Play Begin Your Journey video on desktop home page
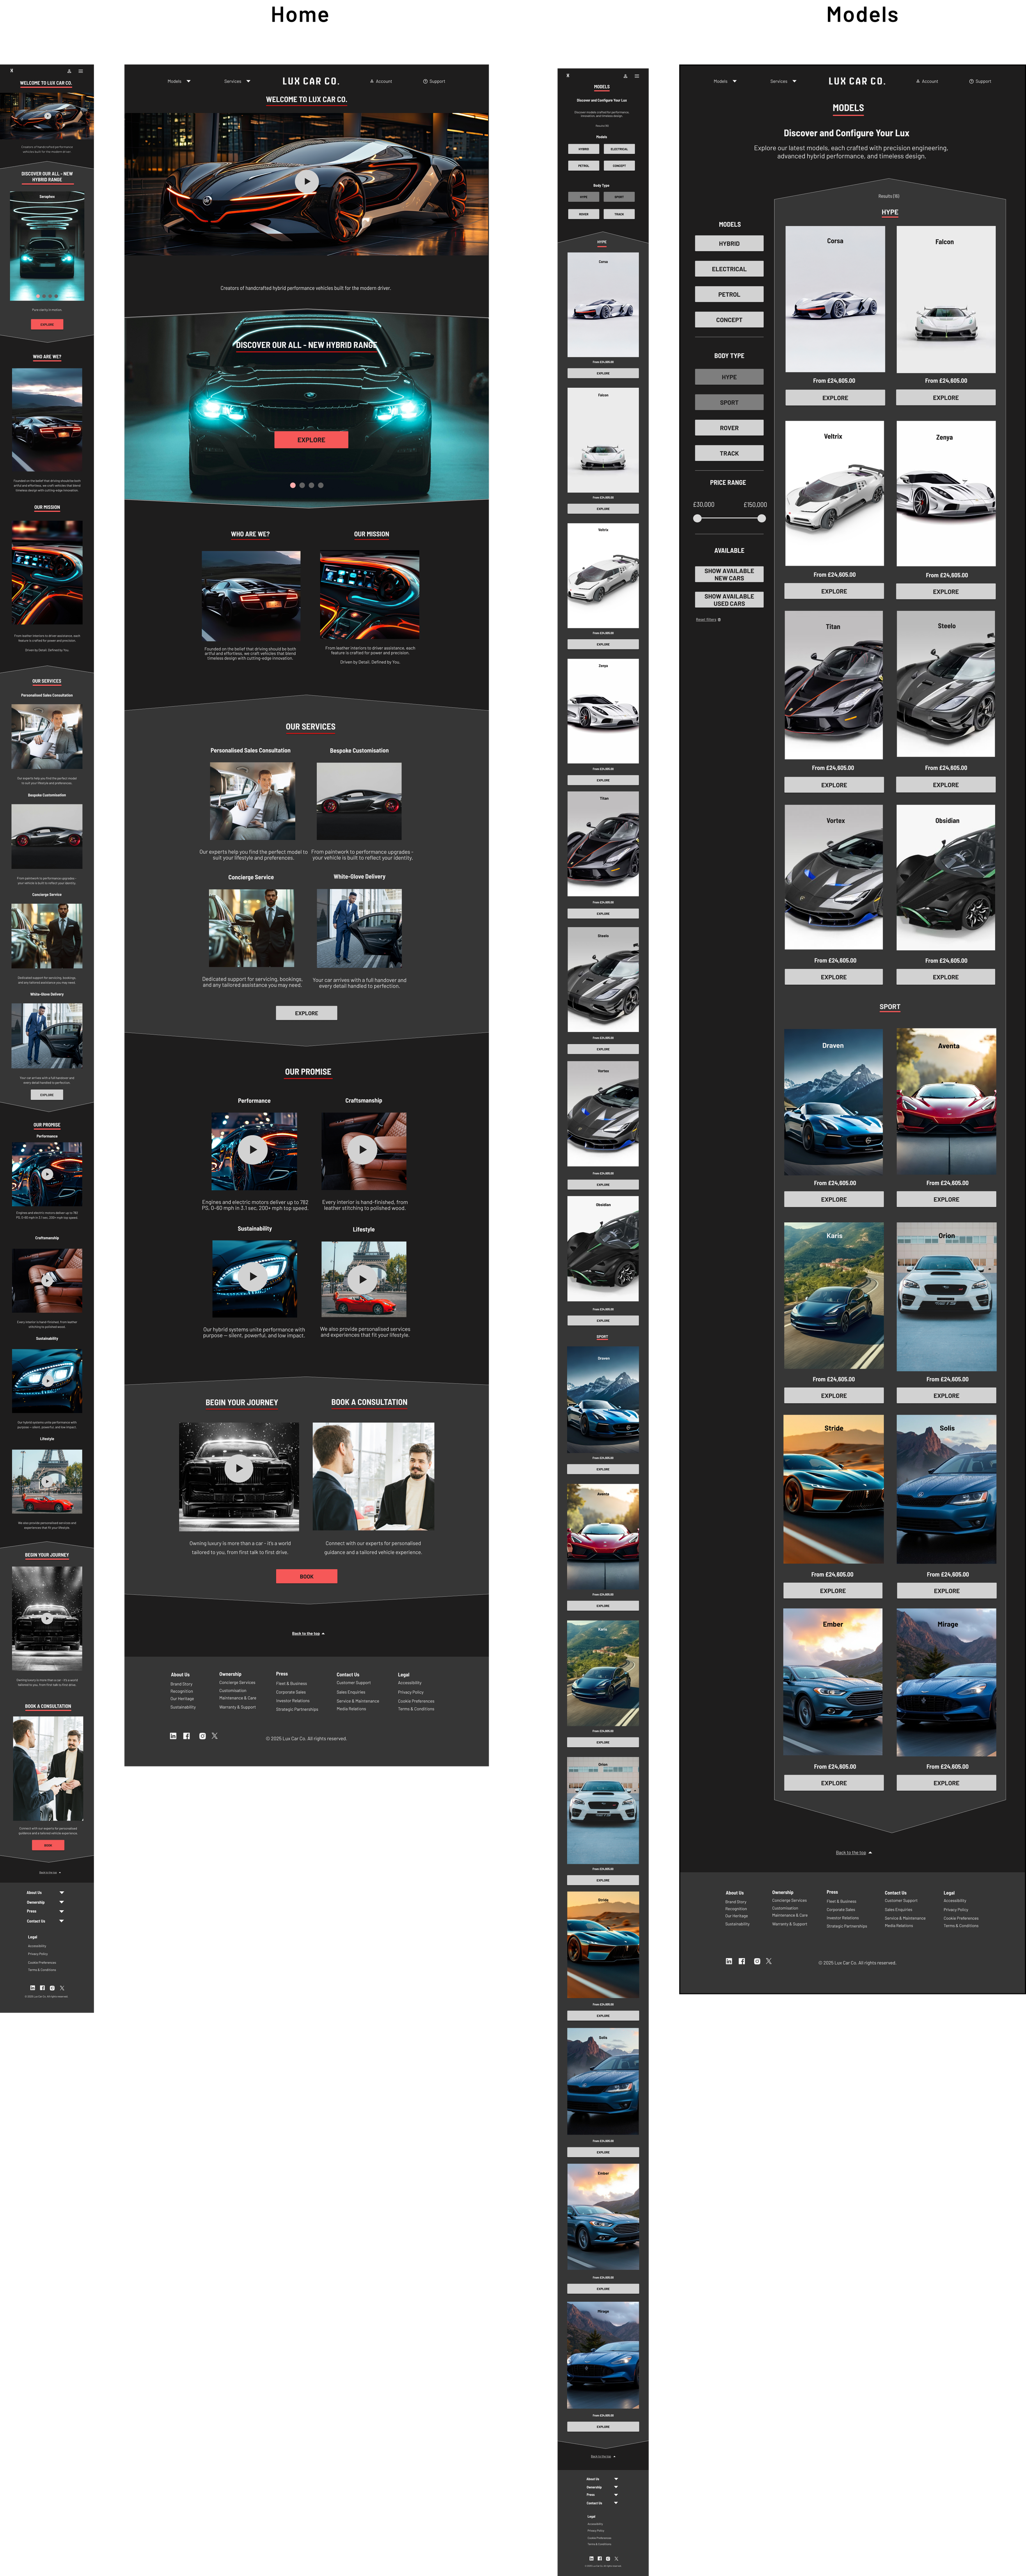 238,1468
